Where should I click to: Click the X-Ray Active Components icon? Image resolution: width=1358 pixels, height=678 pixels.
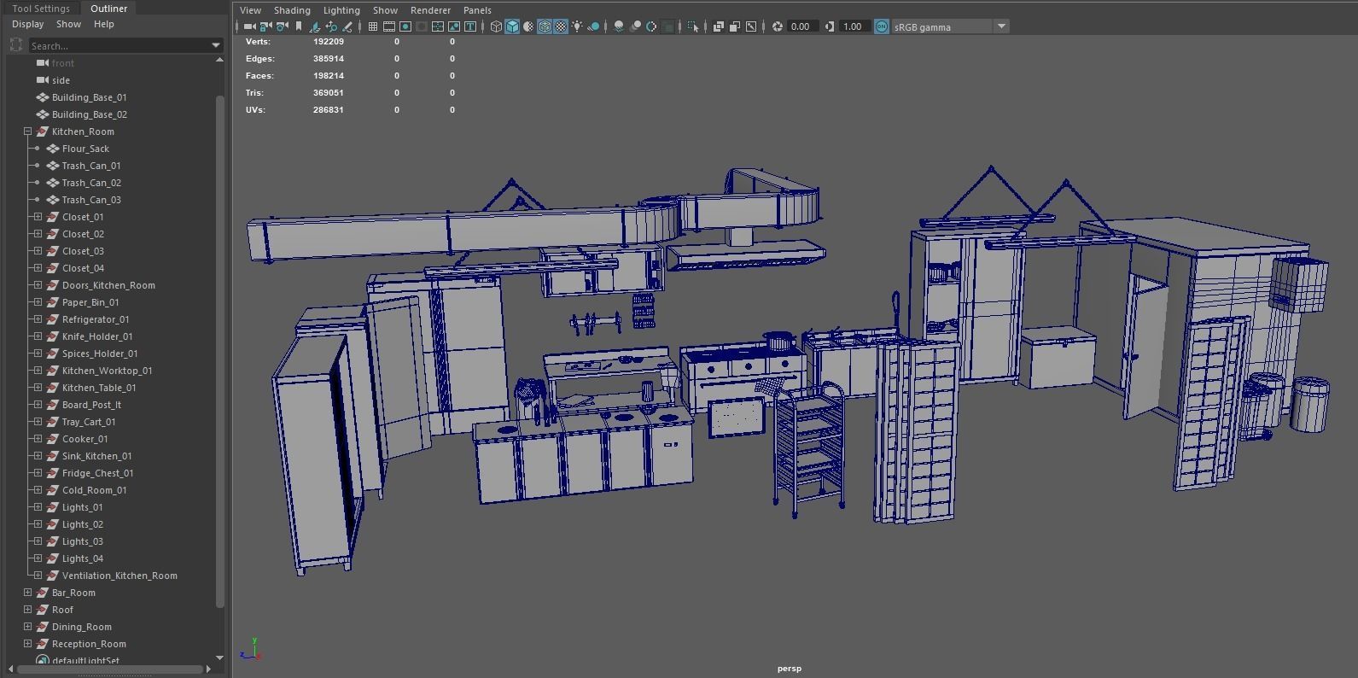pyautogui.click(x=734, y=26)
